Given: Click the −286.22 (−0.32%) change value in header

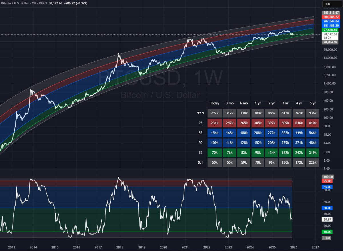Looking at the screenshot, I should [x=75, y=3].
